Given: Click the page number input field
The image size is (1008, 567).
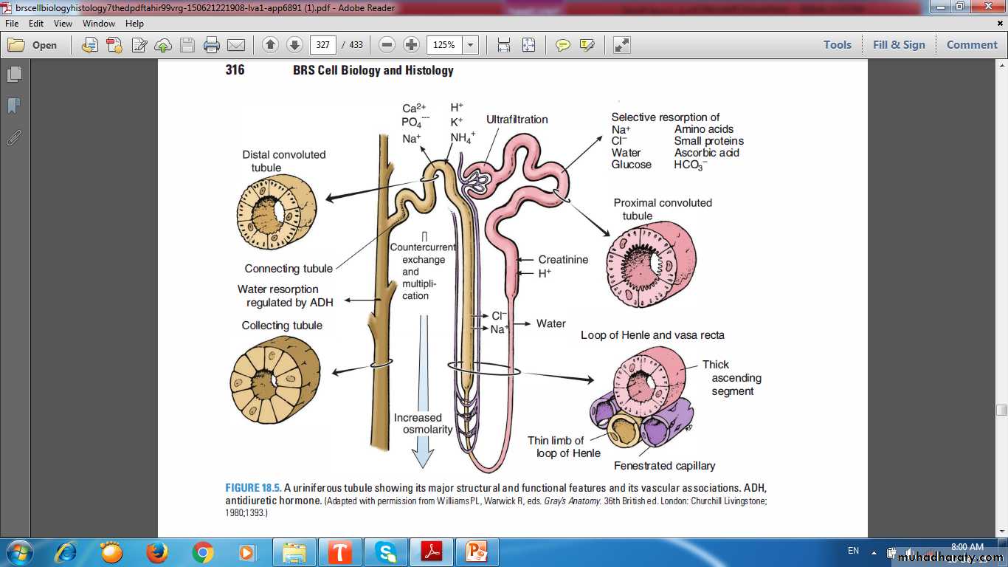Looking at the screenshot, I should pos(323,45).
